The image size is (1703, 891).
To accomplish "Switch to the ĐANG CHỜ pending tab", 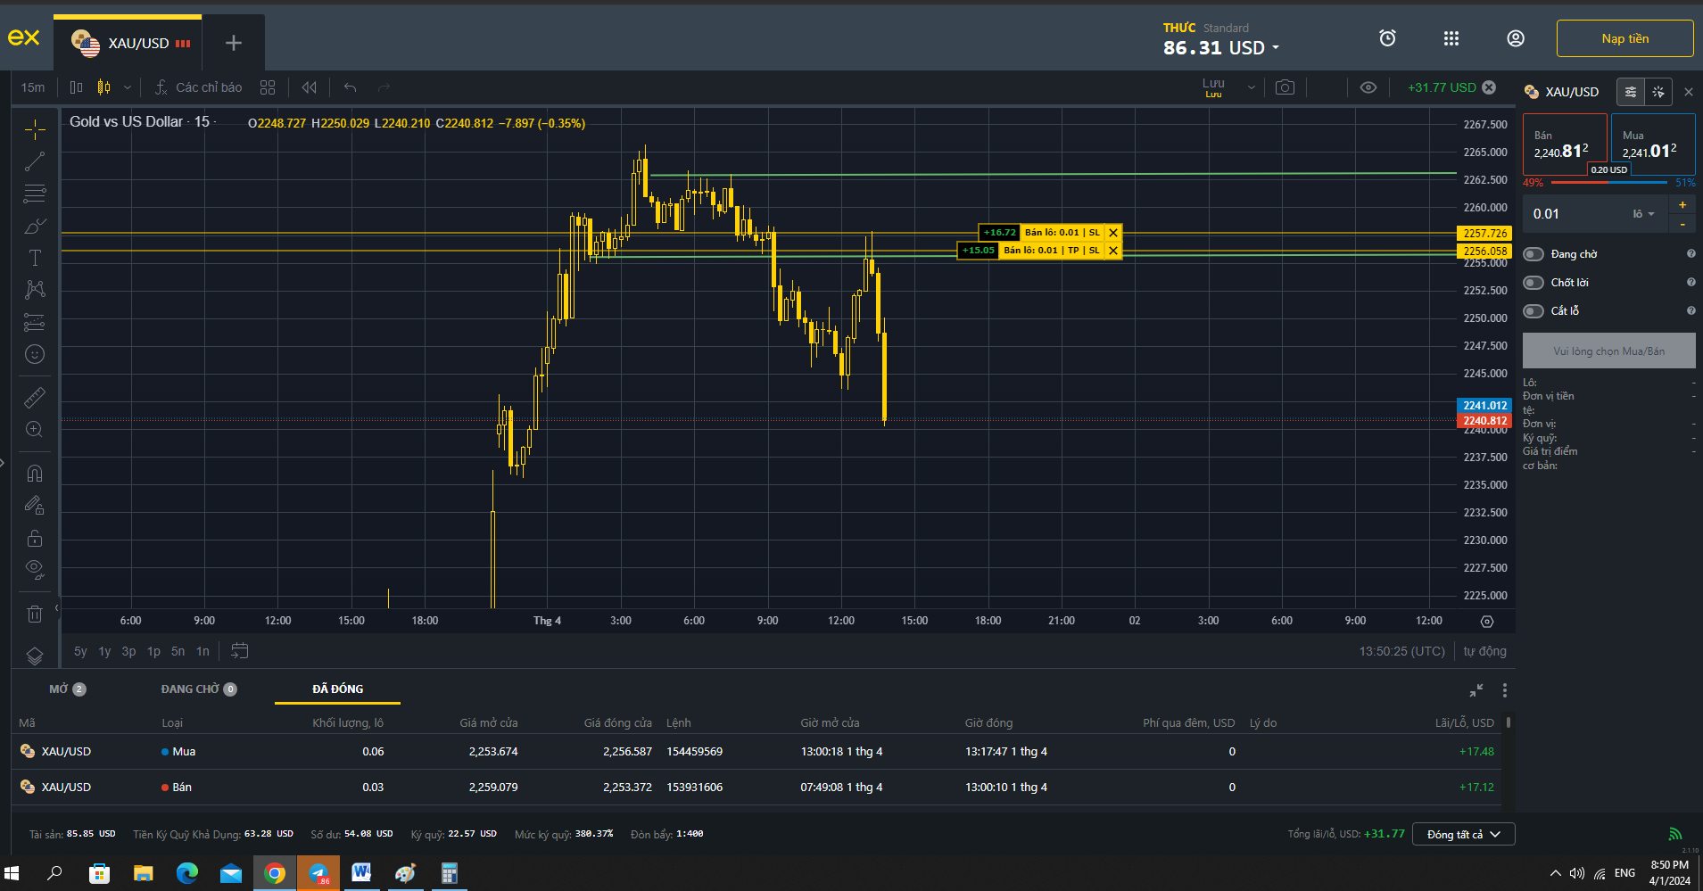I will tap(199, 689).
